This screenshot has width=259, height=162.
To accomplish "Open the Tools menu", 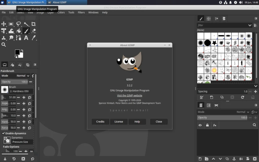I will pyautogui.click(x=71, y=12).
